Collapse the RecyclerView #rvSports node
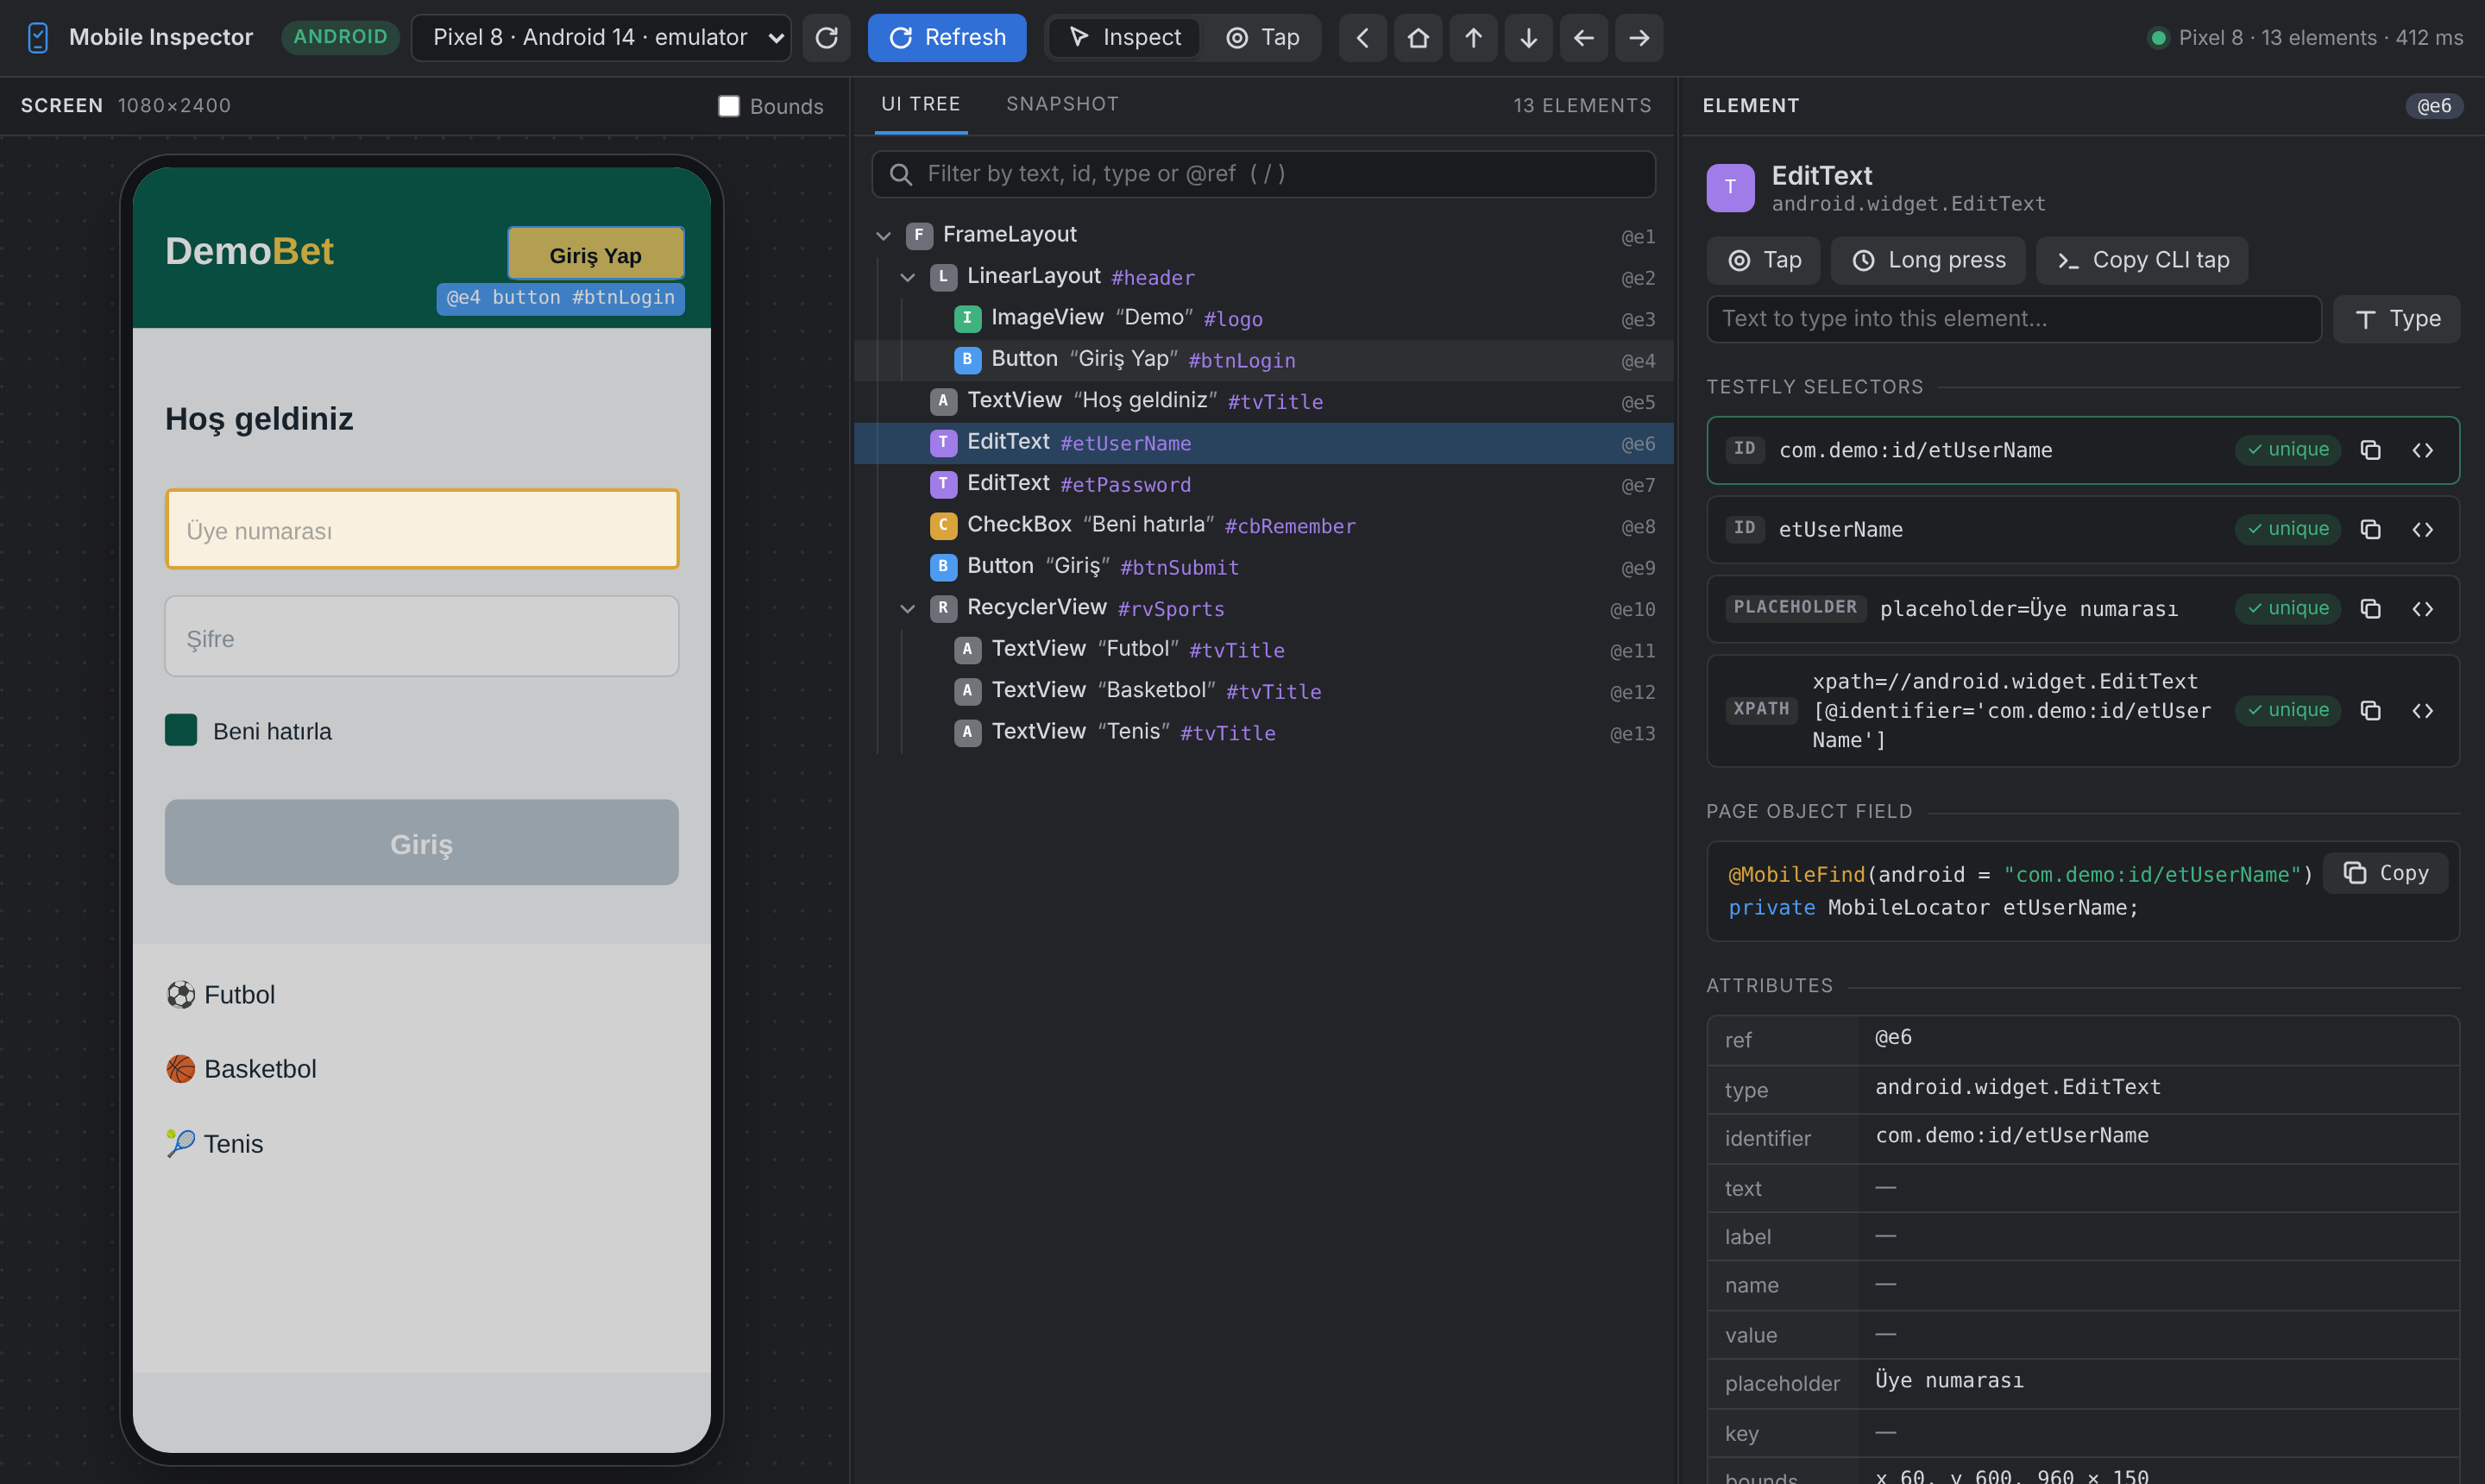 (907, 608)
